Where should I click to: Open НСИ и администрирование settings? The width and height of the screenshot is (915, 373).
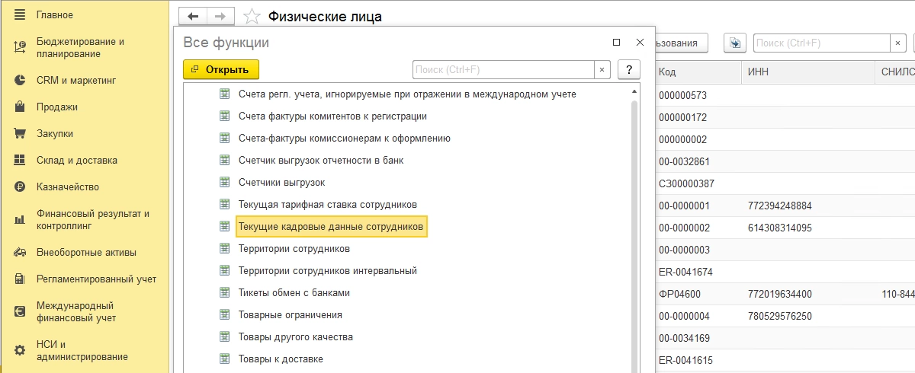(82, 351)
